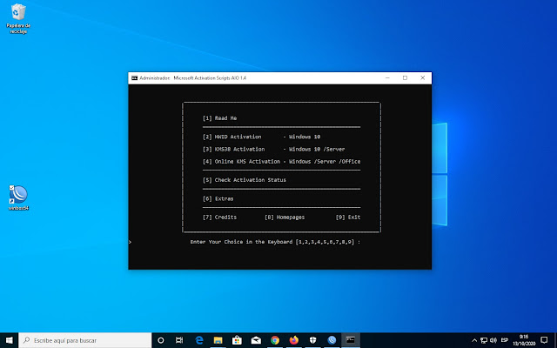Click the Enter Your Choice prompt line

tap(275, 242)
